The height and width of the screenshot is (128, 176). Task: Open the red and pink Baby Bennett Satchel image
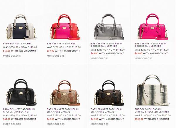click(x=65, y=27)
